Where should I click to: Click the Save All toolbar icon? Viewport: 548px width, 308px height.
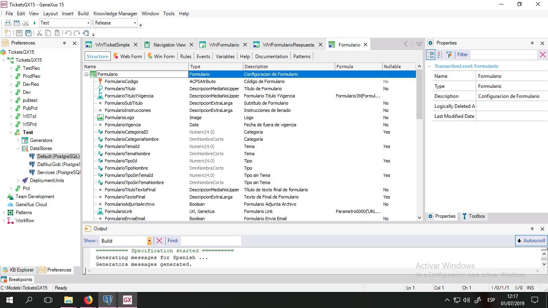tap(28, 33)
